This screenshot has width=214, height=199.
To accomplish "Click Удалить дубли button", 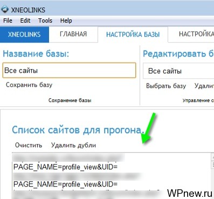I will coord(73,145).
